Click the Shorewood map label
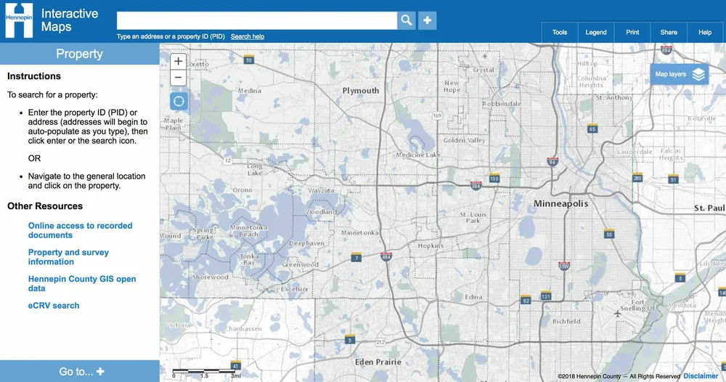This screenshot has height=382, width=726. [x=211, y=277]
